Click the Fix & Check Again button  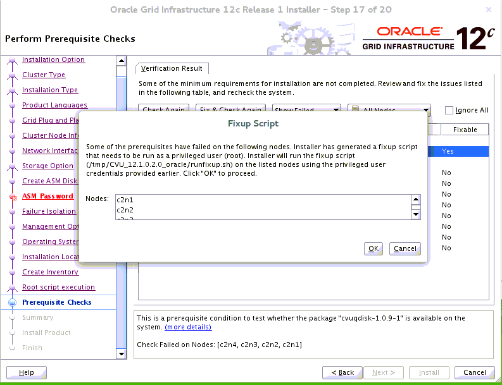point(230,107)
